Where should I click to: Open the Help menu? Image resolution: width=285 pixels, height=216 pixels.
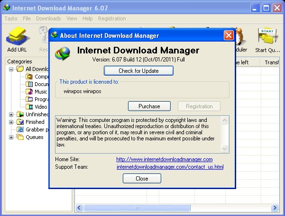tap(87, 18)
